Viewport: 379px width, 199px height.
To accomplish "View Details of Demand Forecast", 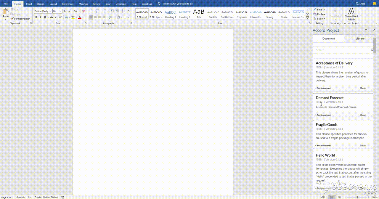I will [x=363, y=115].
